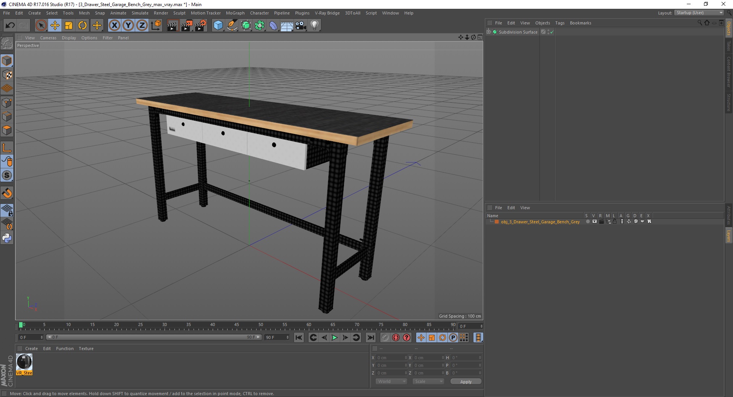Click the timeline preview range slider bar
The width and height of the screenshot is (733, 397).
(x=154, y=337)
